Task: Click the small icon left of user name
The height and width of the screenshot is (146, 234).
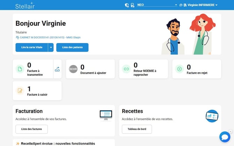Action: pyautogui.click(x=185, y=5)
